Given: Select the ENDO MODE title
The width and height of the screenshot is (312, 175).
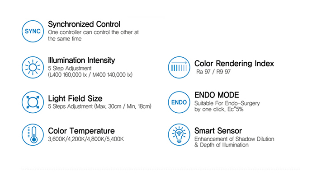Looking at the screenshot, I should click(x=217, y=95).
